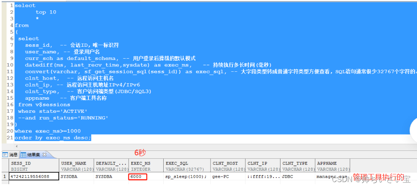Screen dimensions: 417x187
Task: Select the SYSDBA cell under USER_NAME
Action: tap(76, 177)
